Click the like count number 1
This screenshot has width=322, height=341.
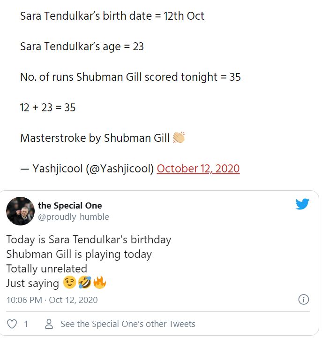[x=26, y=324]
